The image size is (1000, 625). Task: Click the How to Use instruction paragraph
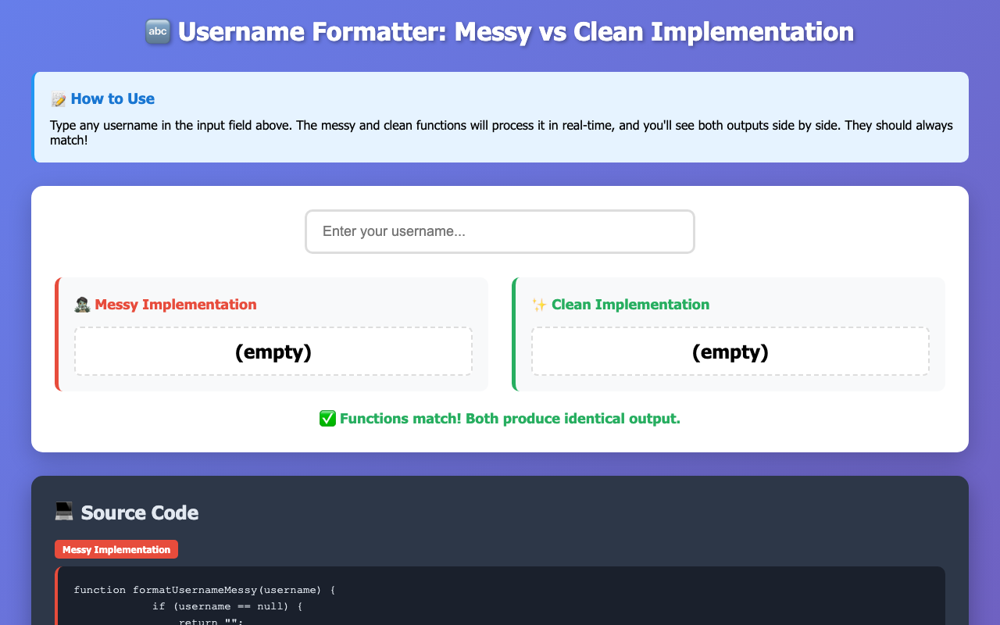click(x=501, y=131)
